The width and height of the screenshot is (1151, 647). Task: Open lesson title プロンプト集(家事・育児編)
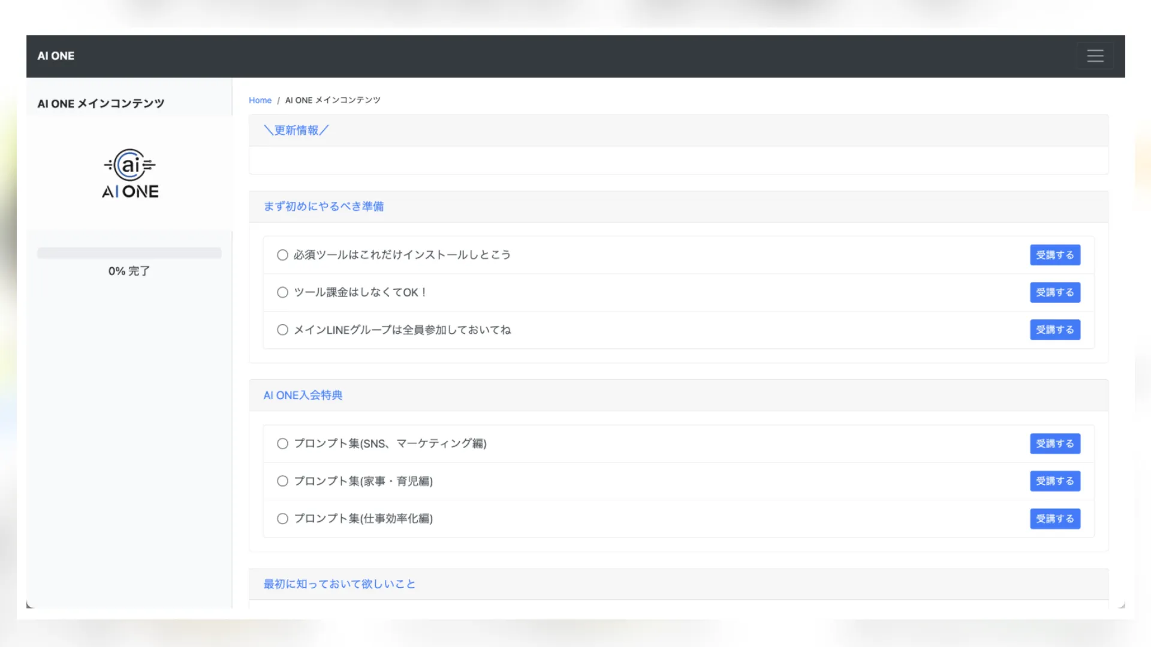pyautogui.click(x=363, y=481)
